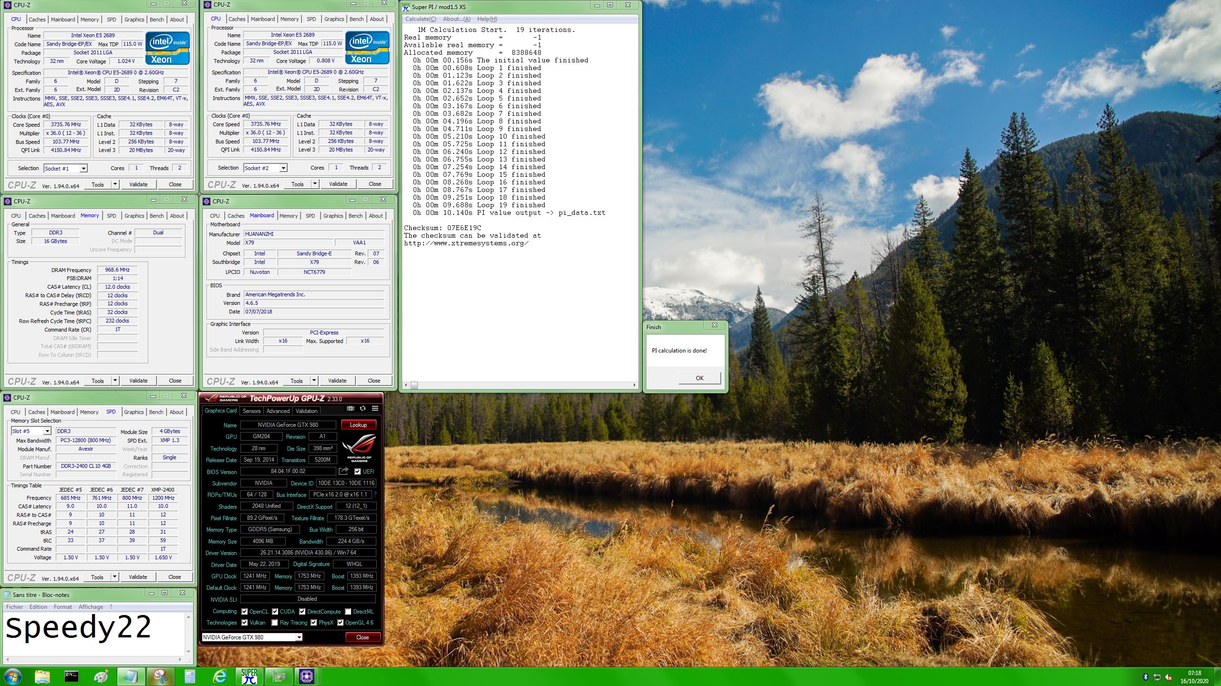Viewport: 1221px width, 686px height.
Task: Click the Super PI taskbar icon
Action: point(249,676)
